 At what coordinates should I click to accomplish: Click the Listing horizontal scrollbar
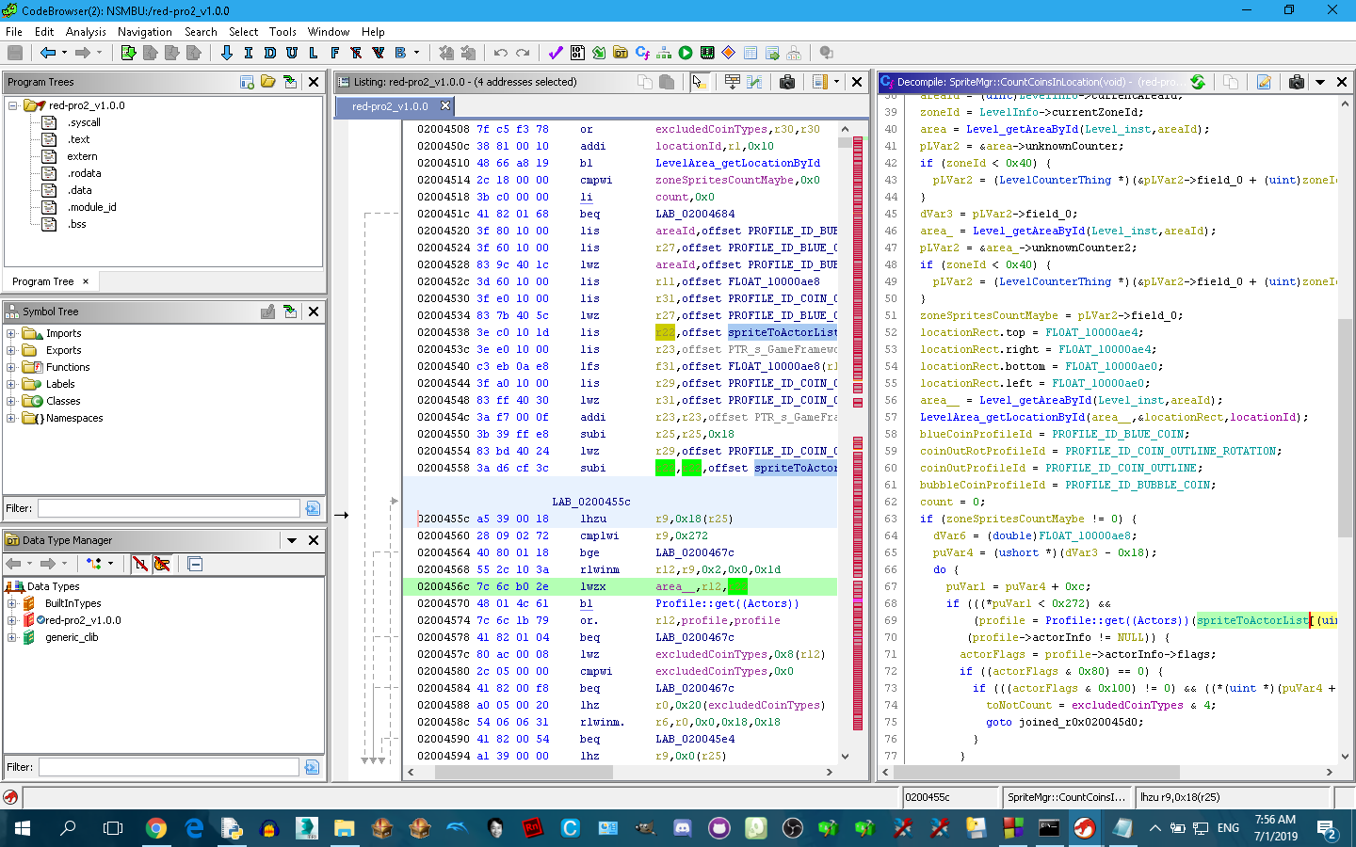(523, 772)
